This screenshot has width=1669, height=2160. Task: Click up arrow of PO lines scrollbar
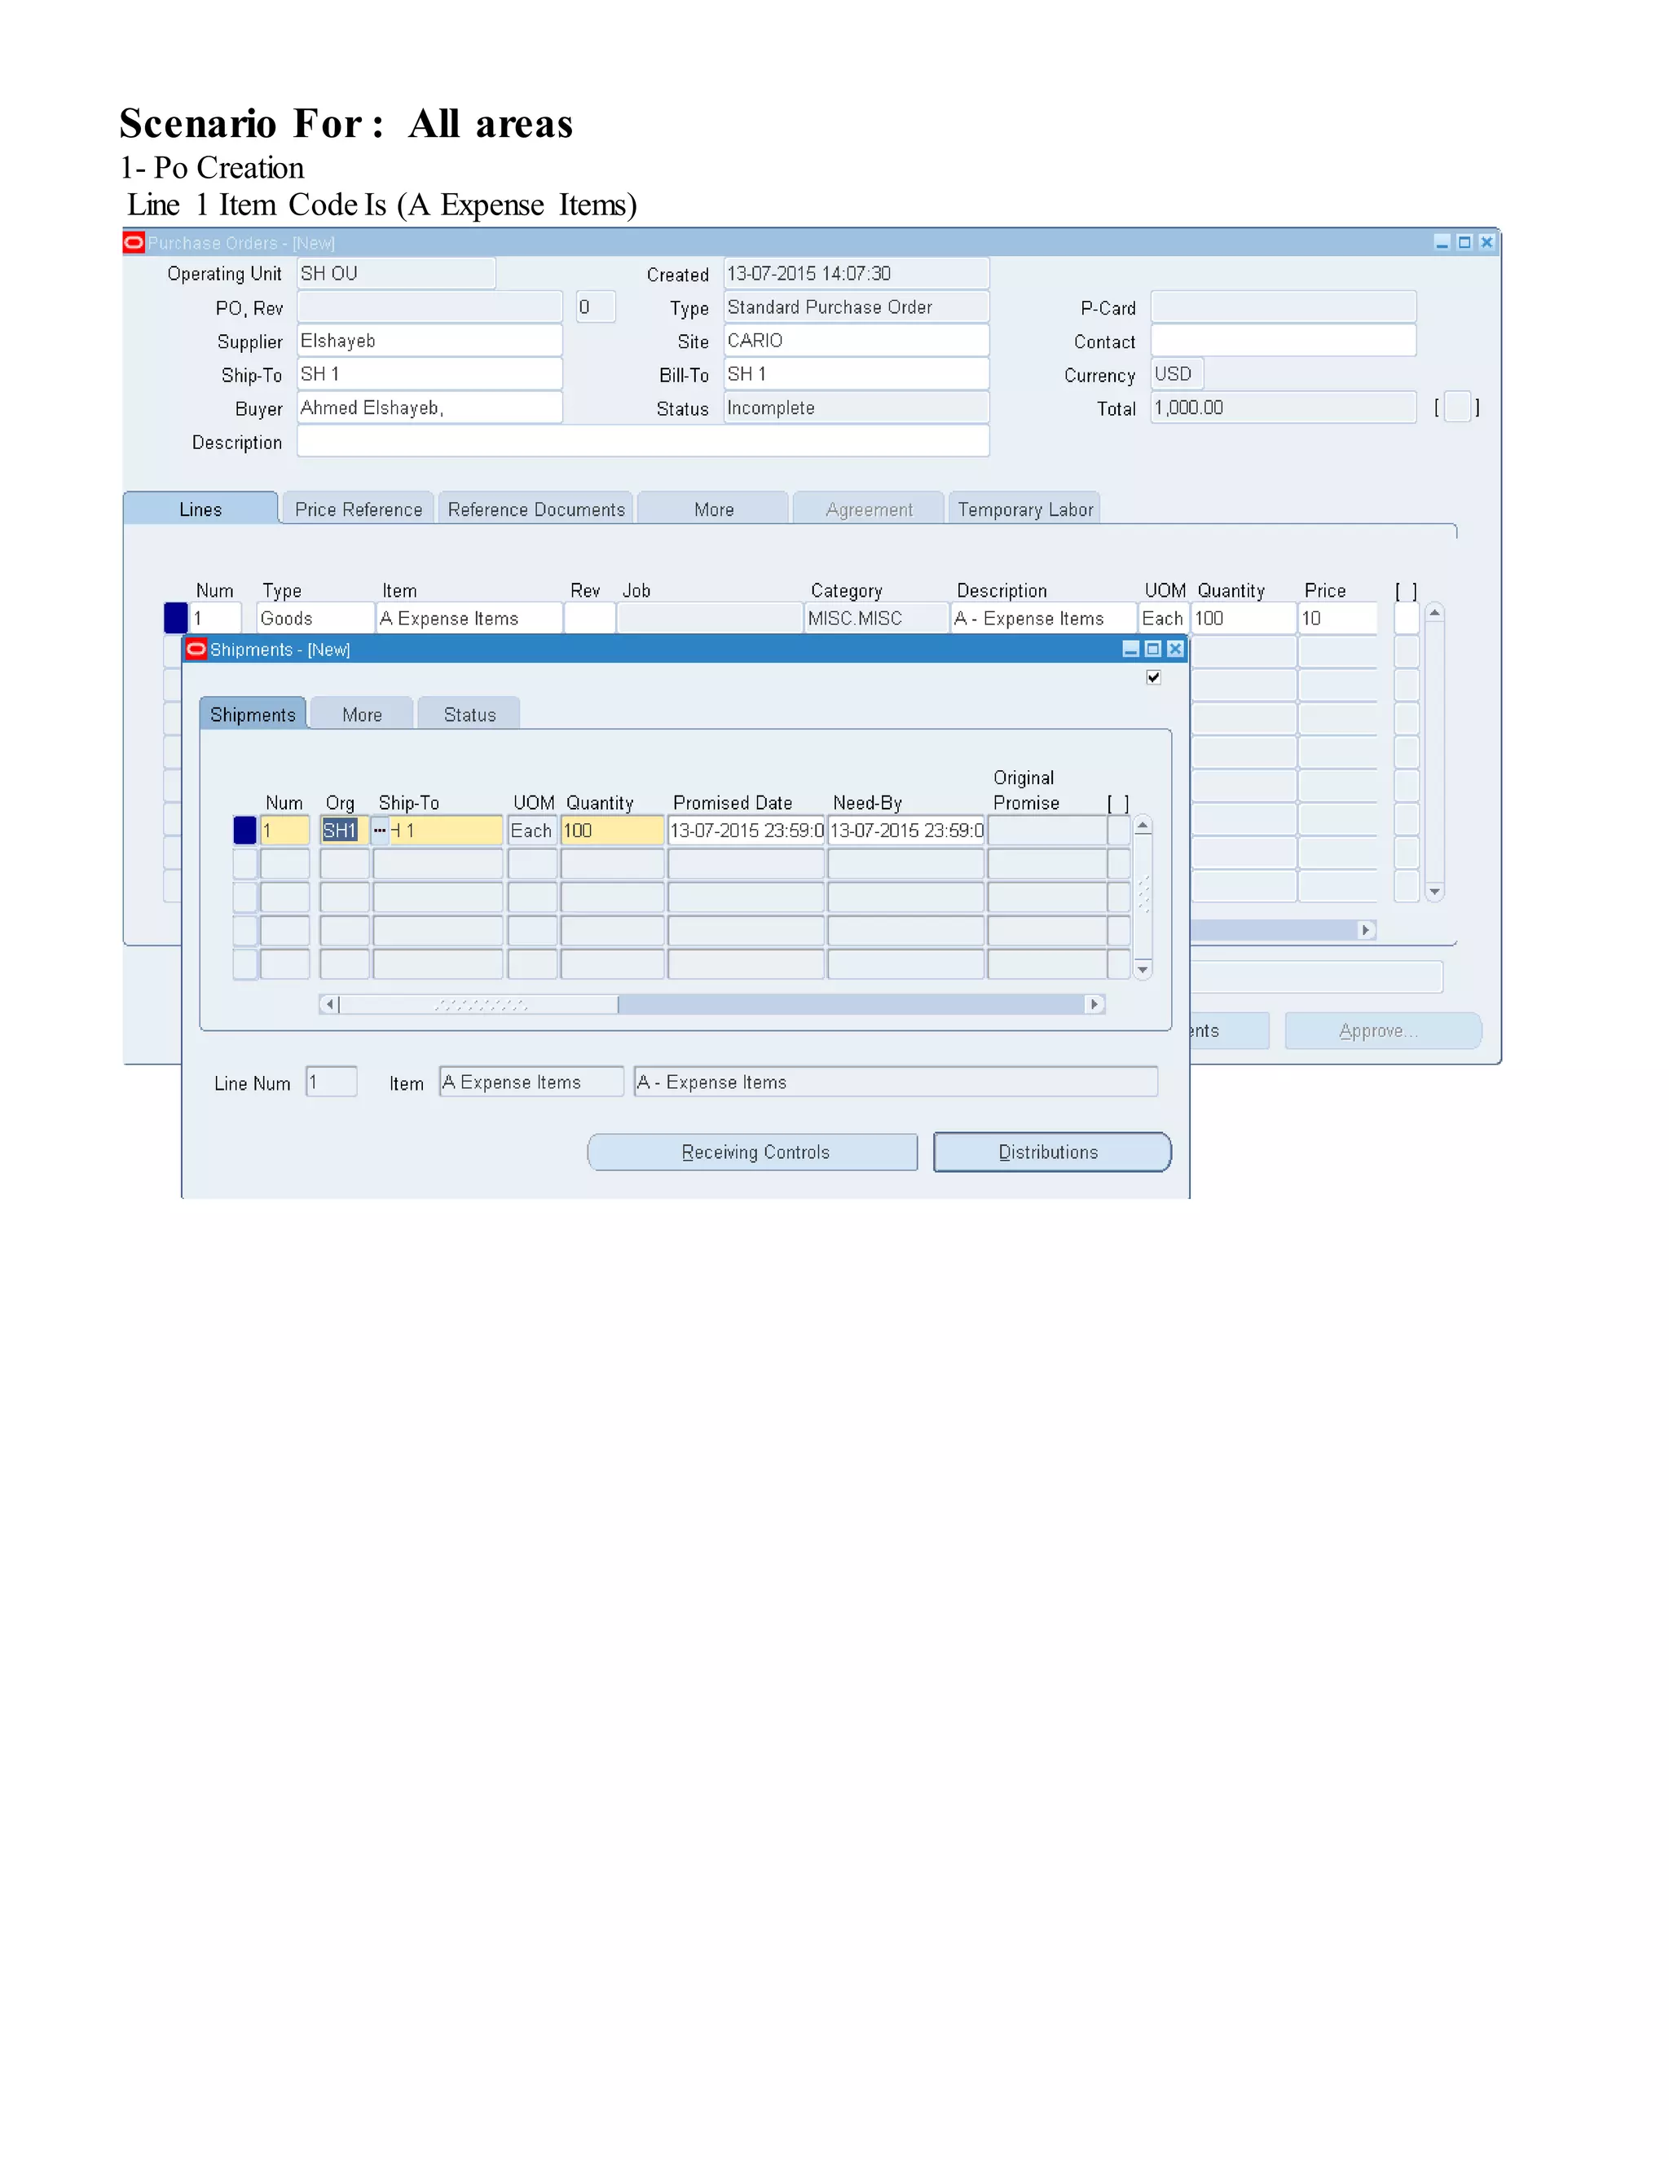[x=1433, y=613]
